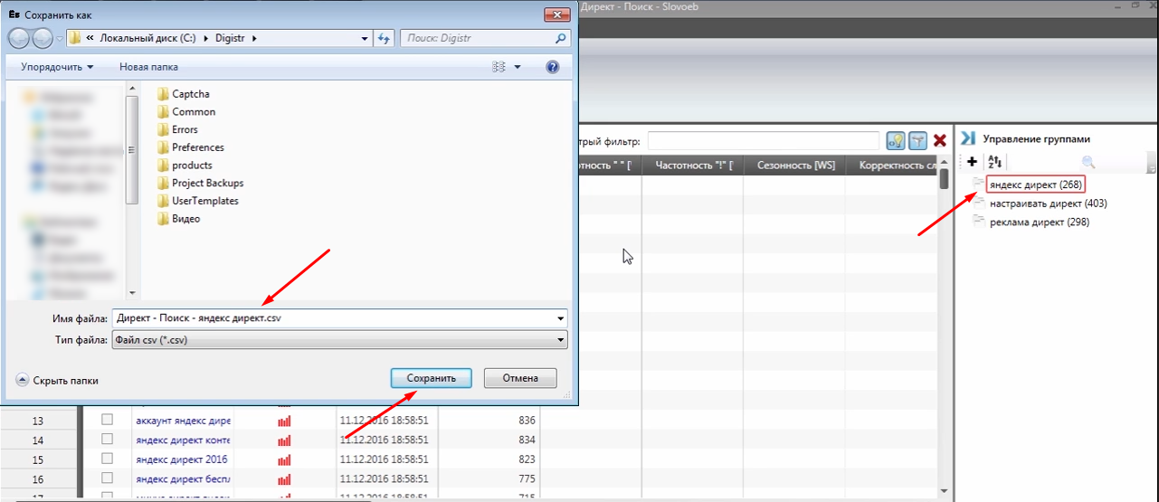Click the magnifier search icon in groups panel

[1088, 162]
